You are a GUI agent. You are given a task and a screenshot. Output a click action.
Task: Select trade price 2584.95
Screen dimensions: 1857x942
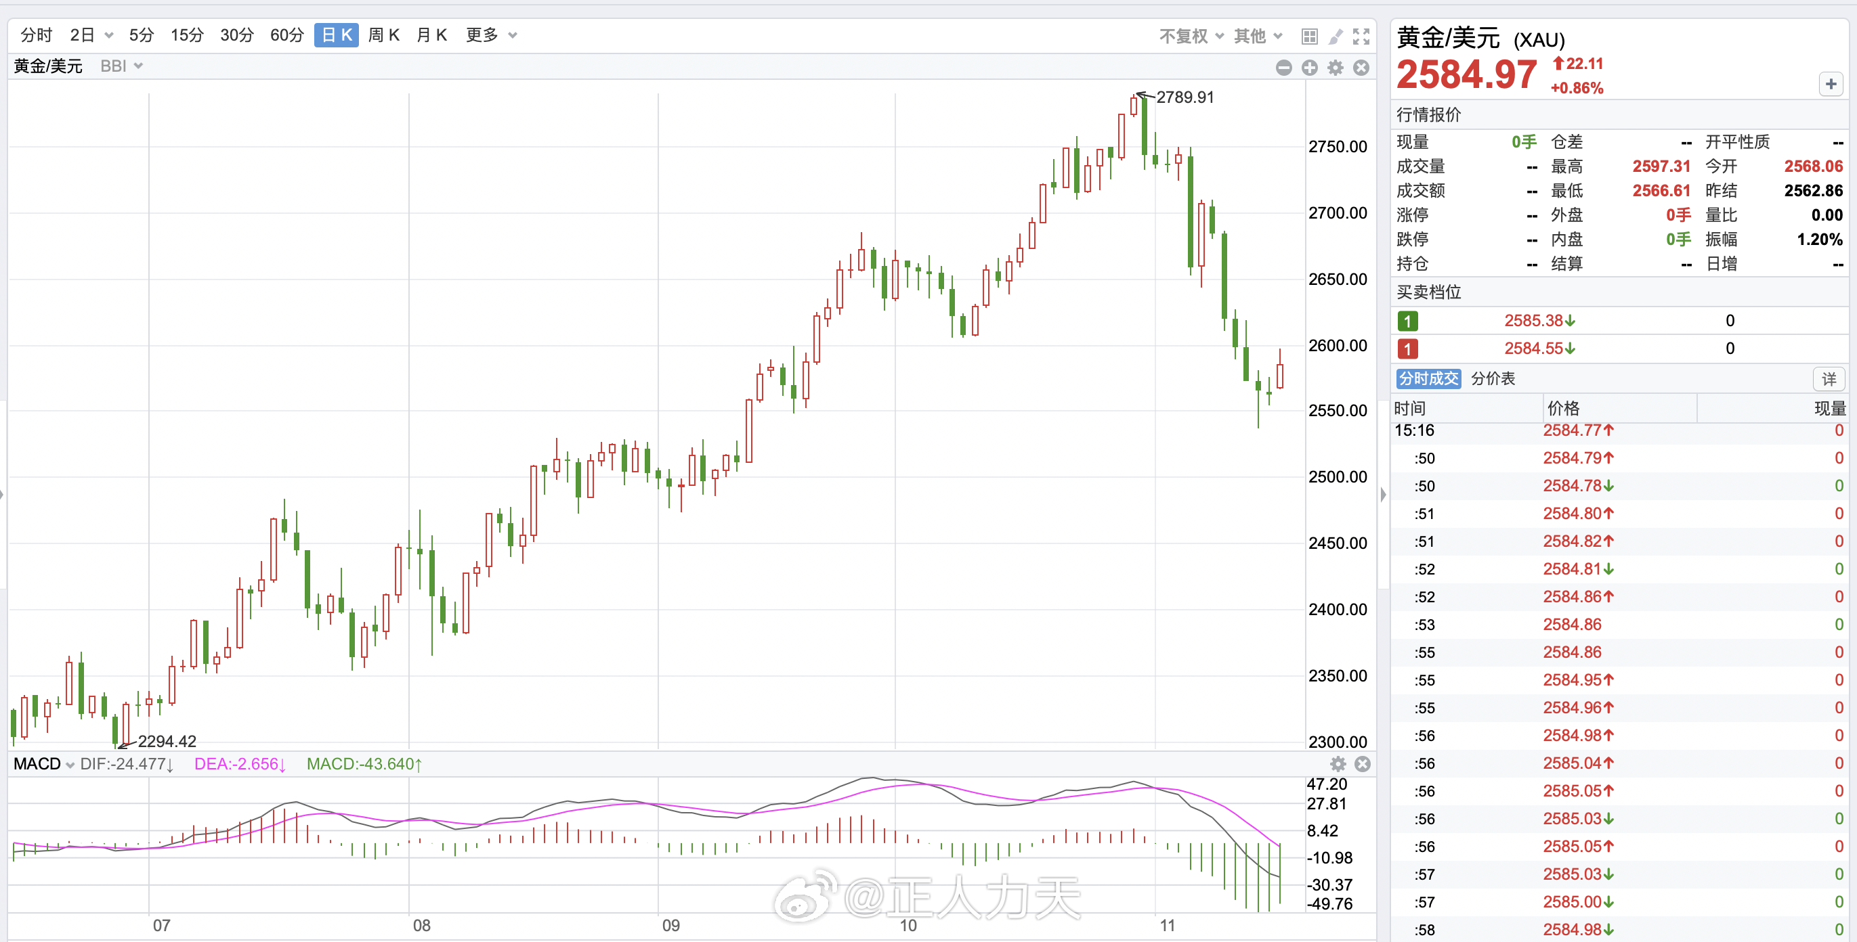pos(1578,681)
